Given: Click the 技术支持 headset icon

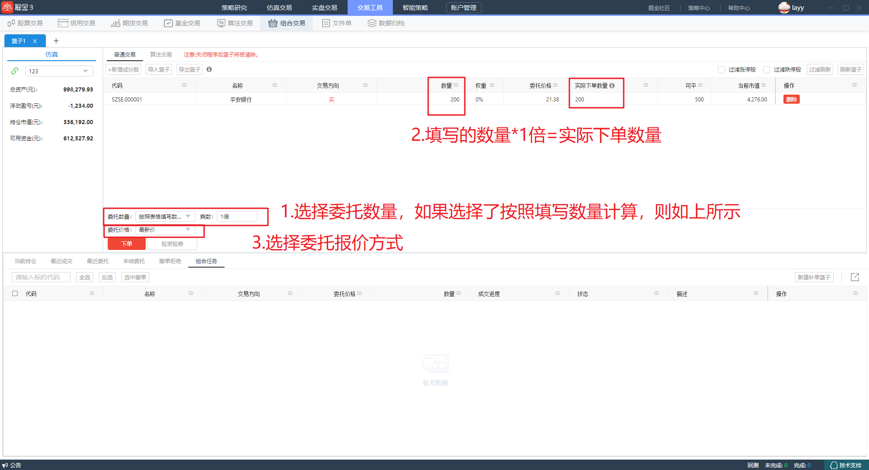Looking at the screenshot, I should (x=834, y=465).
